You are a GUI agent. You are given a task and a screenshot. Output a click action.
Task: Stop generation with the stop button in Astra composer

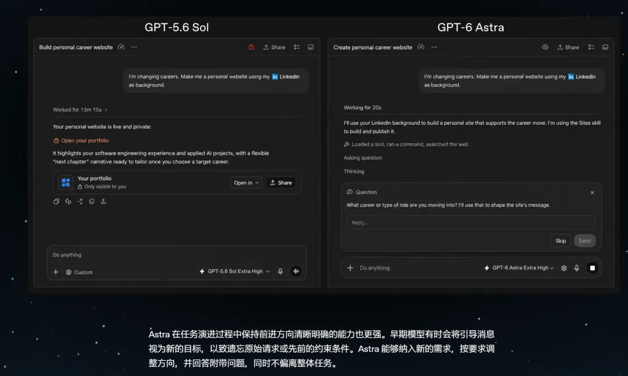click(593, 267)
